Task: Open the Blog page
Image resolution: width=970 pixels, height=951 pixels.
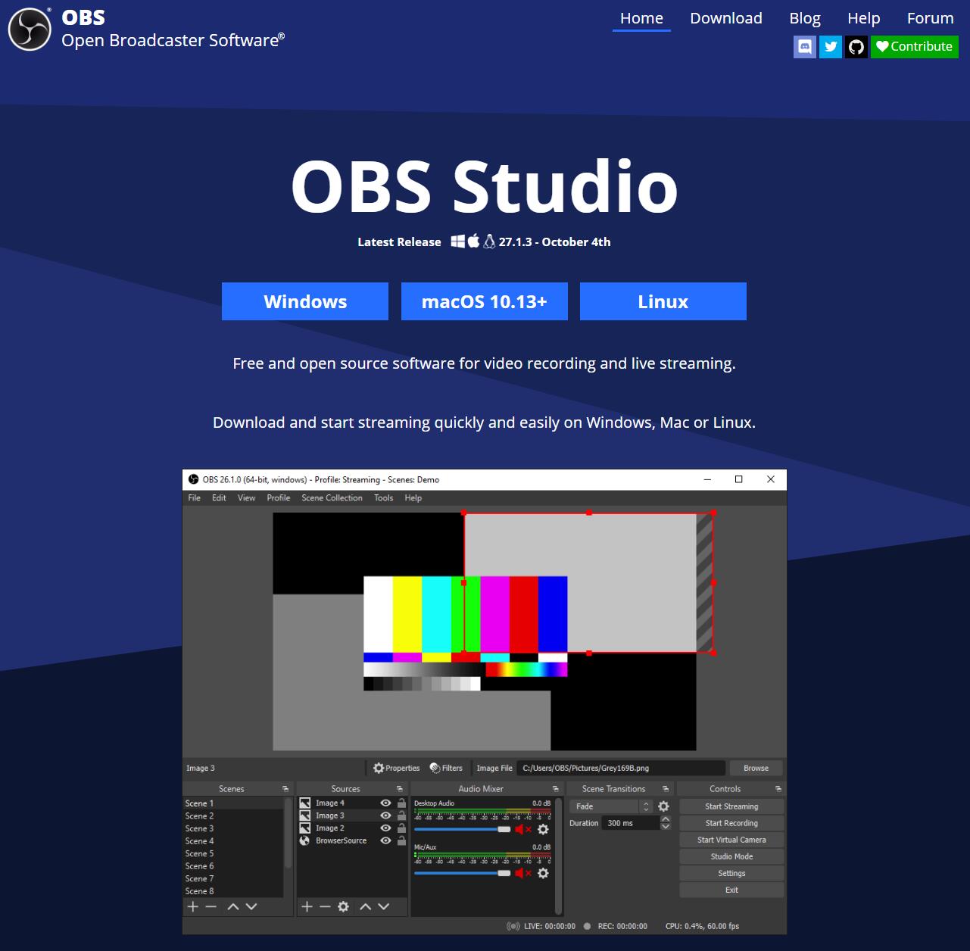Action: click(x=805, y=18)
